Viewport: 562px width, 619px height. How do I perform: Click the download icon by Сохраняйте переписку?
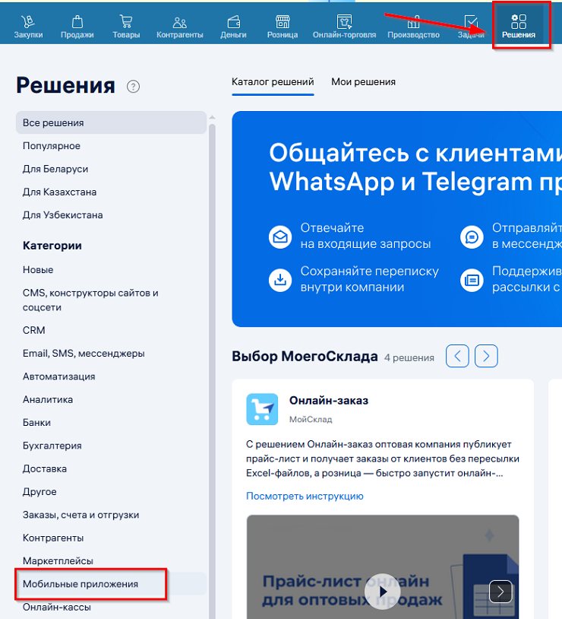(280, 280)
